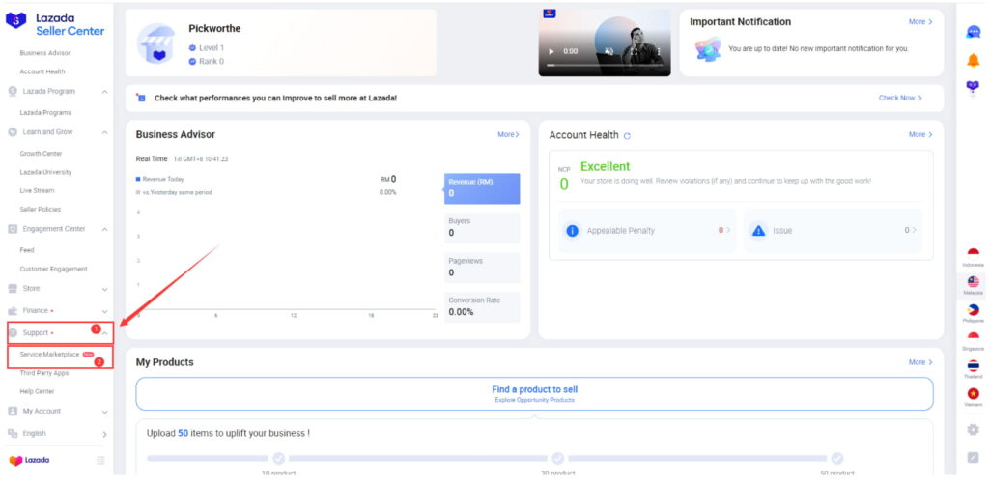Open Lazada Programs menu item
989x485 pixels.
[x=45, y=113]
